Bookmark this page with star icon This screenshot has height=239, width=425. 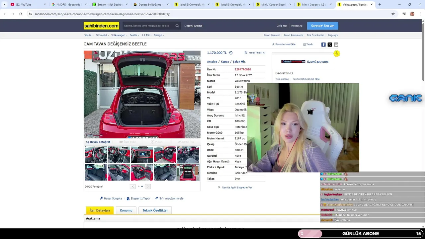(x=393, y=14)
